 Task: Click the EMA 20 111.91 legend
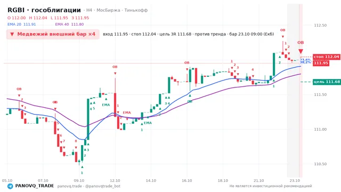(21, 25)
